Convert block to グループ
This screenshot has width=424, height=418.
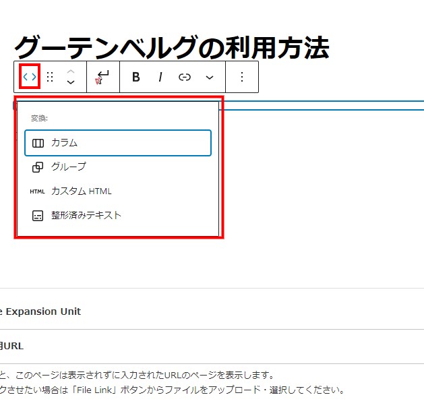69,167
